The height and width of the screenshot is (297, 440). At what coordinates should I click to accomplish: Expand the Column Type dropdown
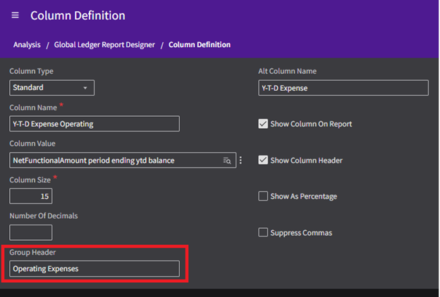click(52, 88)
